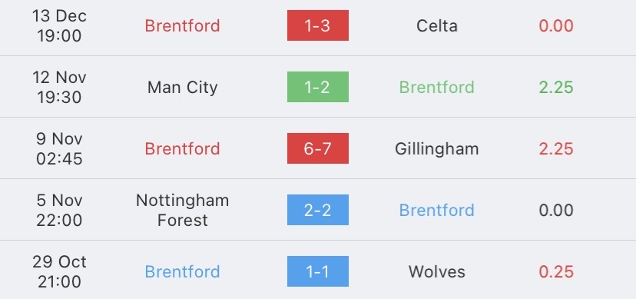Screen dimensions: 636x299
Task: Click the green 2.25 handicap value
Action: coord(556,87)
